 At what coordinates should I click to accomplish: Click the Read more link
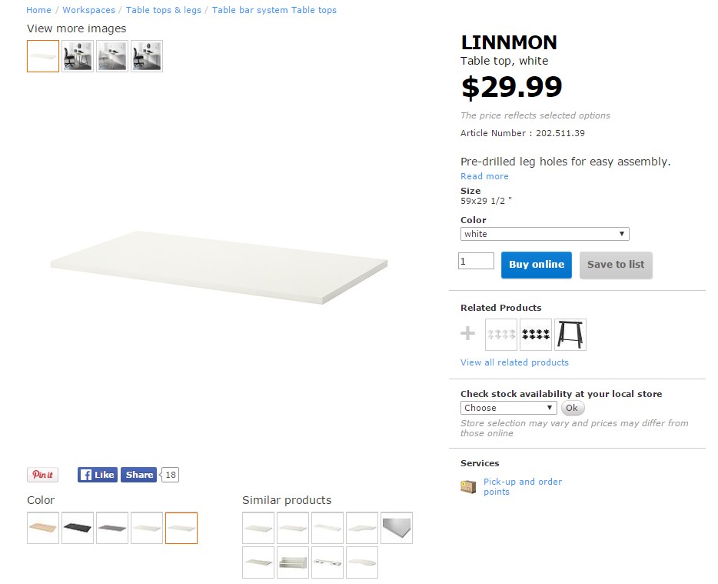pos(484,176)
